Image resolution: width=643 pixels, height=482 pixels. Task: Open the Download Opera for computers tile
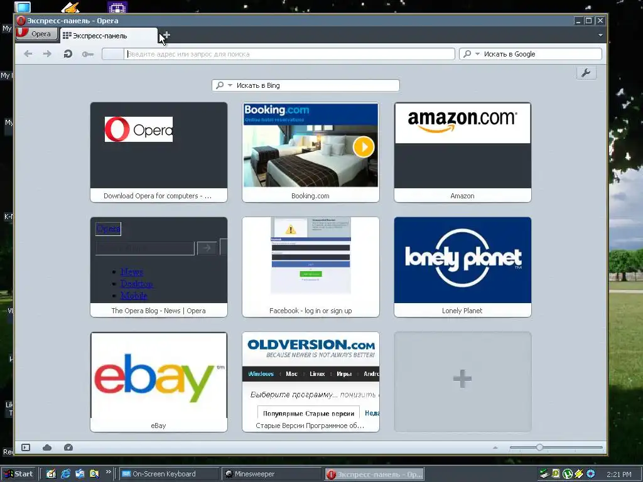pyautogui.click(x=159, y=152)
